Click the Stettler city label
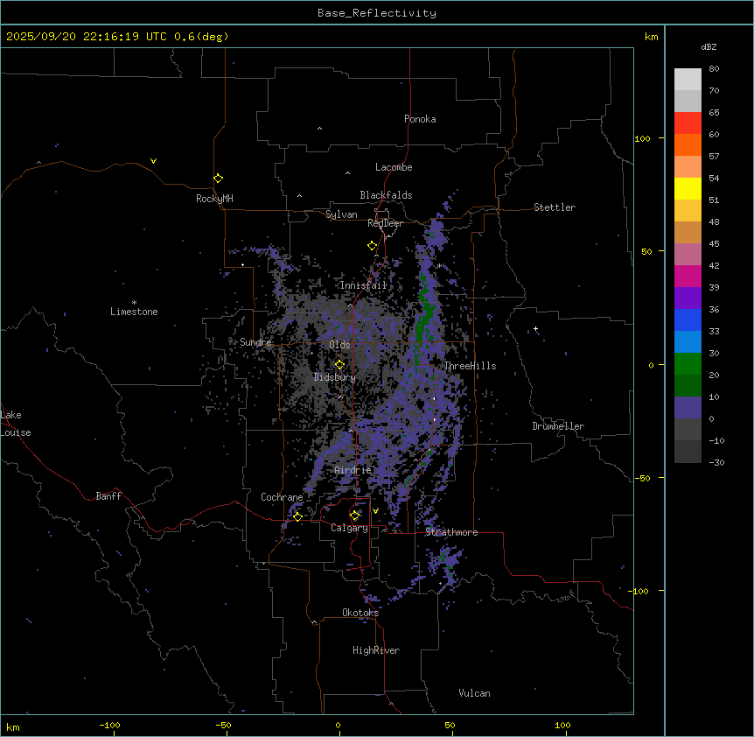 click(555, 207)
